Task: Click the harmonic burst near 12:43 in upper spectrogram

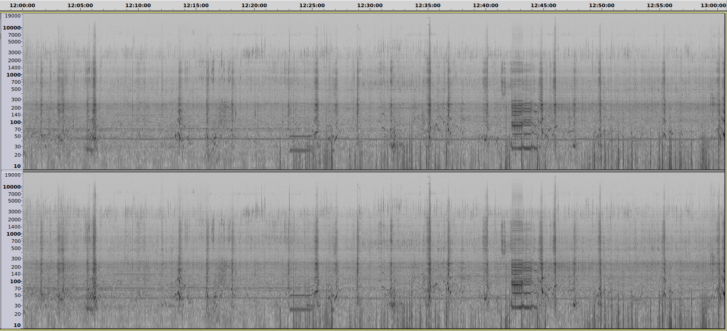Action: click(x=518, y=108)
